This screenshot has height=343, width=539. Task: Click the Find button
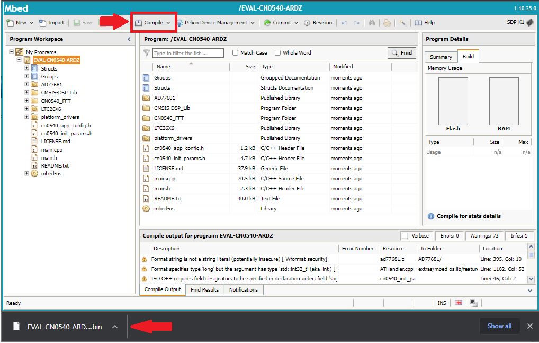[401, 53]
